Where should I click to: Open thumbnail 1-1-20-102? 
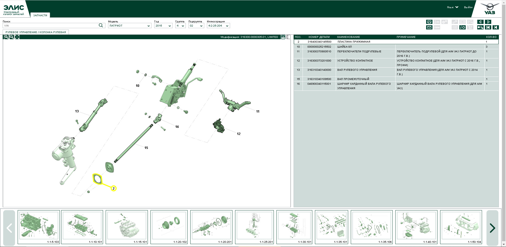pyautogui.click(x=169, y=227)
